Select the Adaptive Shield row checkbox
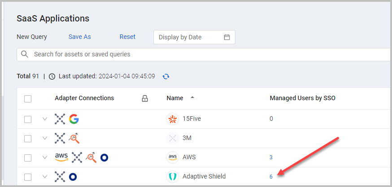Image resolution: width=392 pixels, height=187 pixels. point(28,177)
